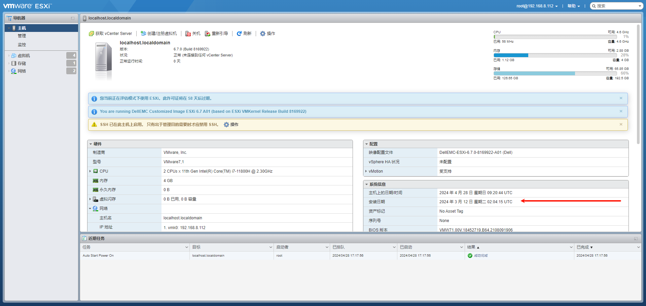This screenshot has height=306, width=646.
Task: Click the localhost.localdomain task target
Action: pyautogui.click(x=208, y=256)
